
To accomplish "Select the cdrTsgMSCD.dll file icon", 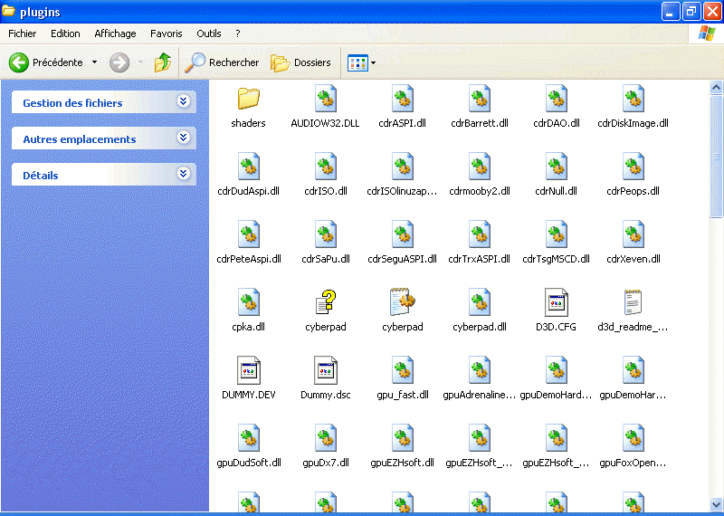I will (557, 234).
